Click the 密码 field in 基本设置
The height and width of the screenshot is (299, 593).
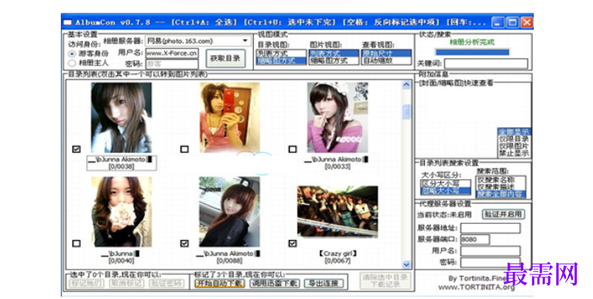[172, 64]
